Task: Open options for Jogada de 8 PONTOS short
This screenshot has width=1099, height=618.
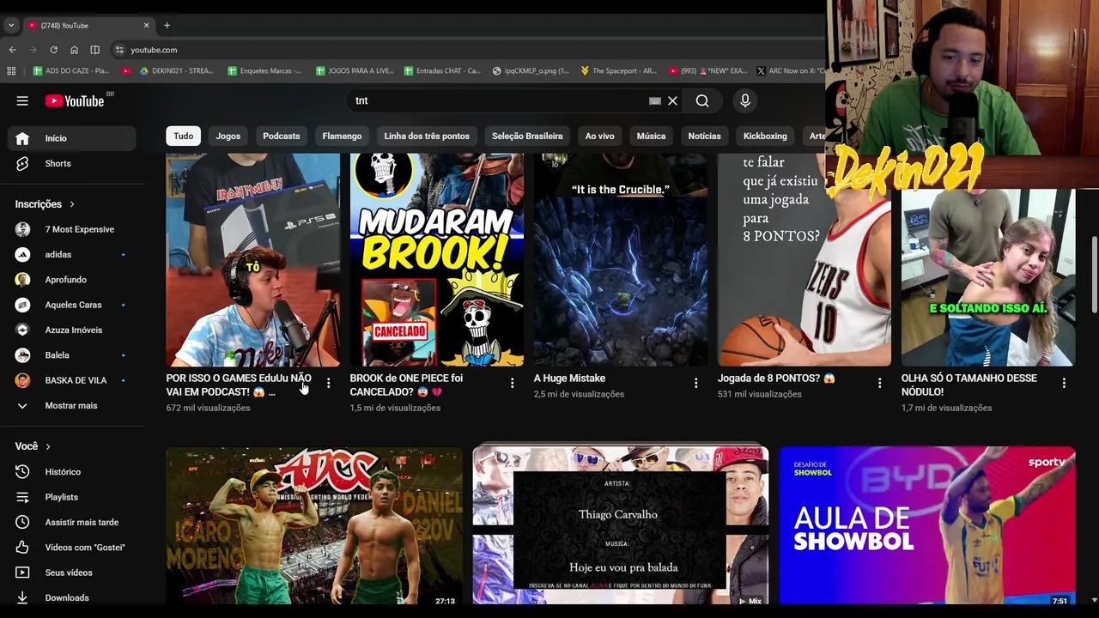Action: pos(879,383)
